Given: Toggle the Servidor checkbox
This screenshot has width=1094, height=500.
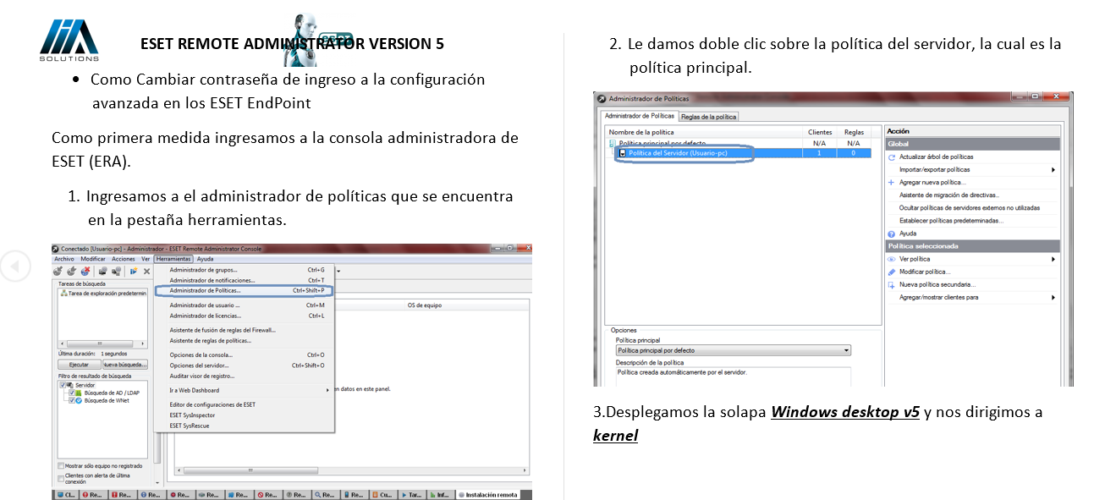Looking at the screenshot, I should tap(63, 385).
